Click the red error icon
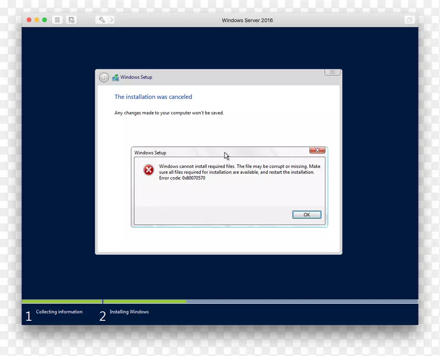 [x=148, y=170]
